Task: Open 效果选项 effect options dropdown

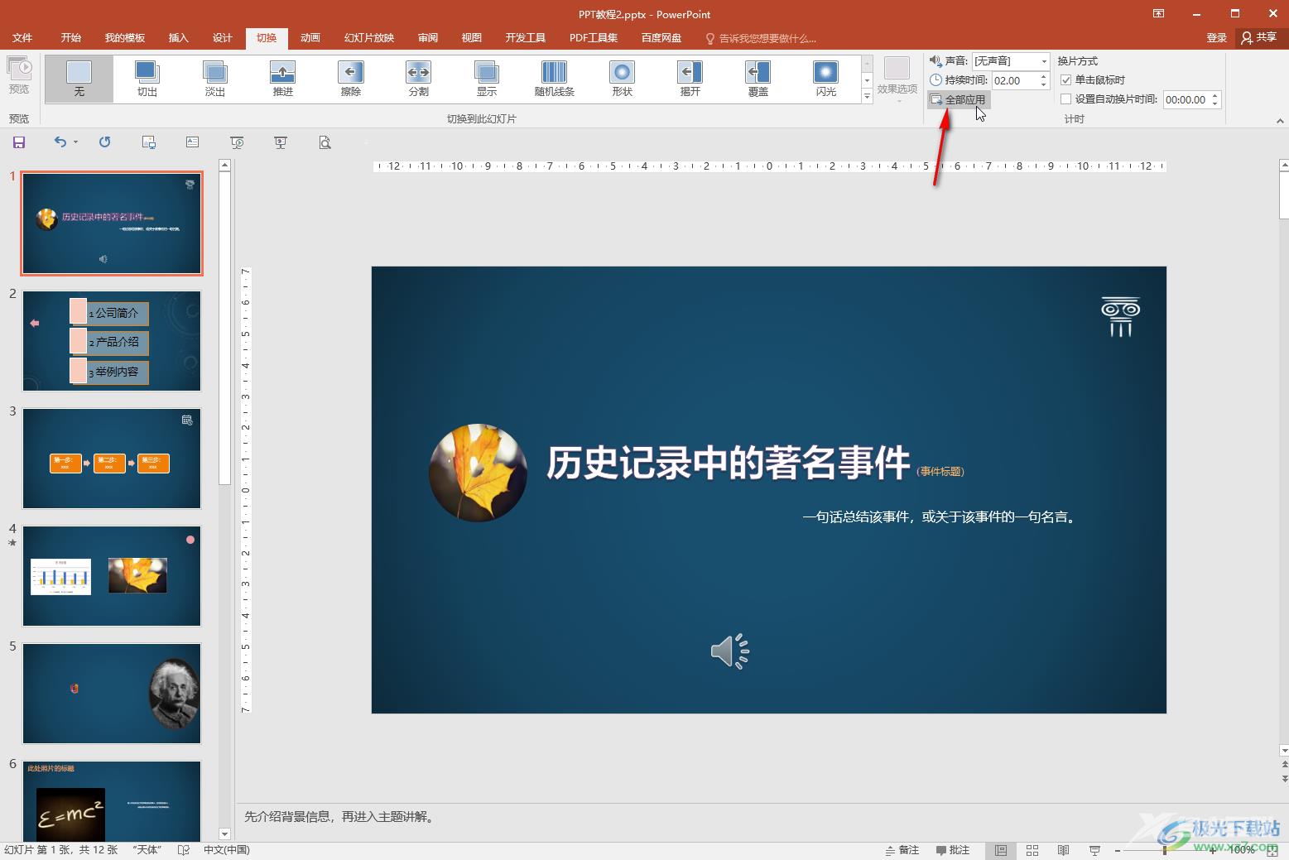Action: 897,79
